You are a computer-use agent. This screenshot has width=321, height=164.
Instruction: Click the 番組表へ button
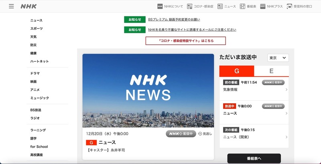pos(254,158)
